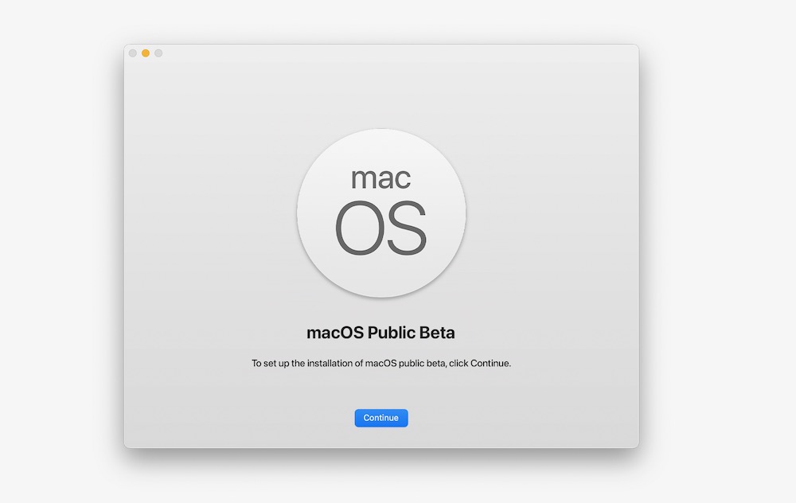Minimize the installer using the yellow button
Image resolution: width=796 pixels, height=503 pixels.
click(146, 53)
